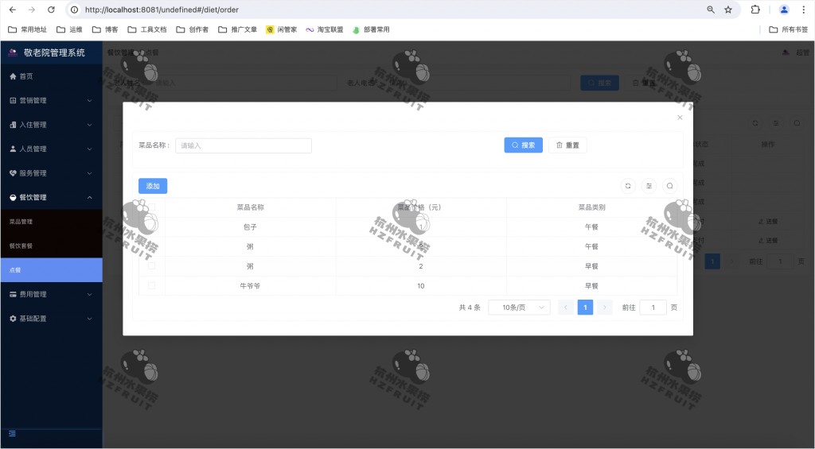Image resolution: width=815 pixels, height=449 pixels.
Task: Click the 服务管理 heart icon
Action: pyautogui.click(x=13, y=173)
